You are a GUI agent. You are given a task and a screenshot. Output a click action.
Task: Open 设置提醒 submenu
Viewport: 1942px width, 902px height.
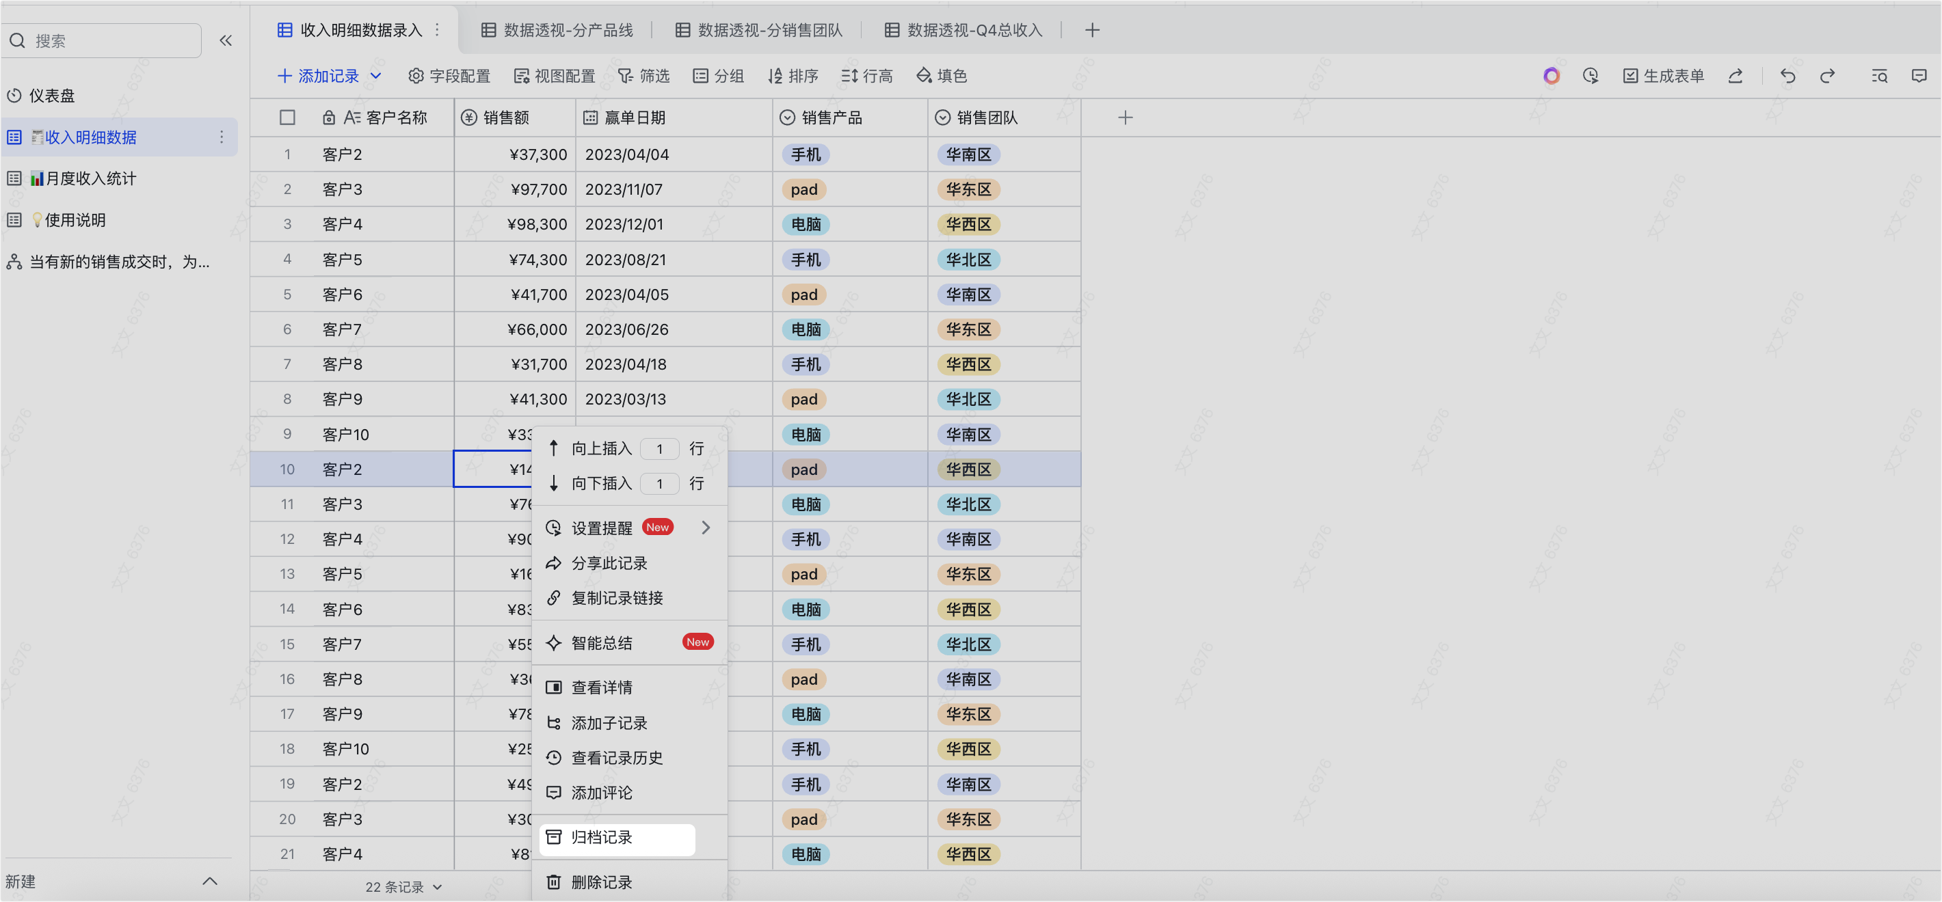(630, 528)
